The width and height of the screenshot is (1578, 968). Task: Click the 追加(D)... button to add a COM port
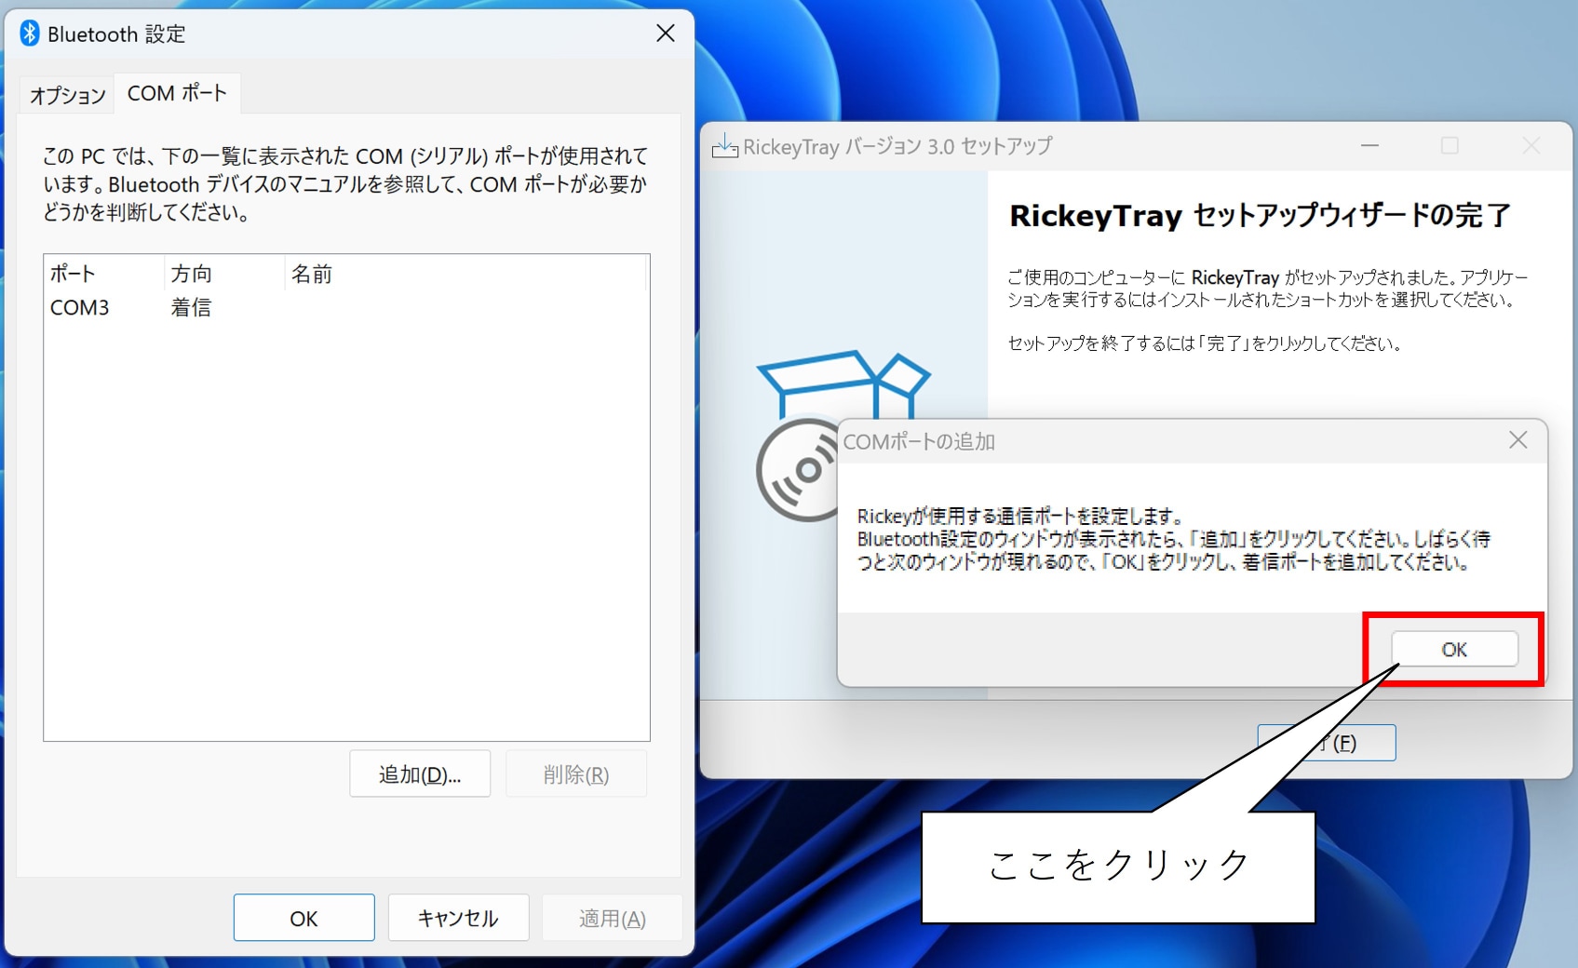tap(419, 773)
